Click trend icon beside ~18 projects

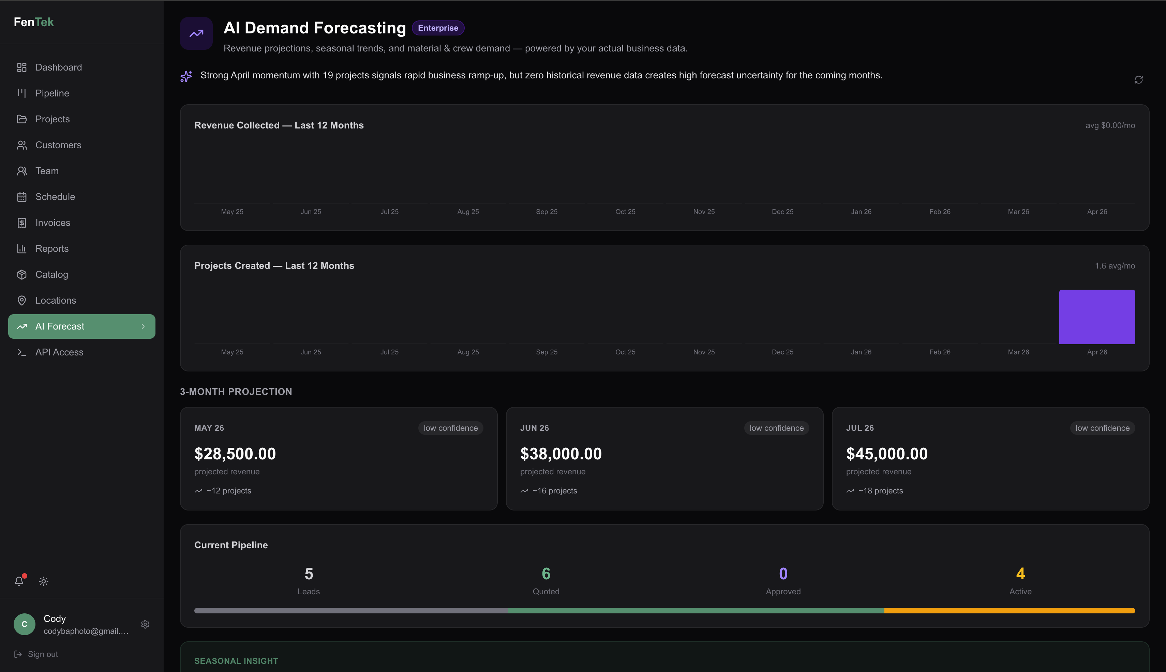[x=850, y=491]
